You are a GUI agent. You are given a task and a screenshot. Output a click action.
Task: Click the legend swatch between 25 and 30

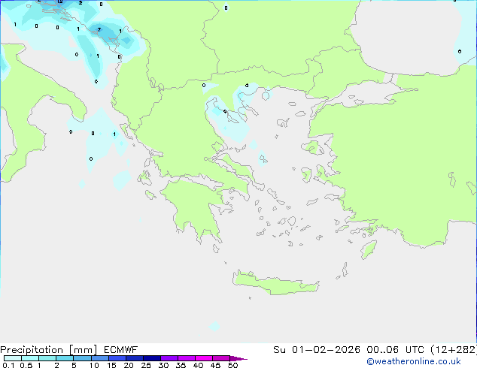pyautogui.click(x=152, y=358)
